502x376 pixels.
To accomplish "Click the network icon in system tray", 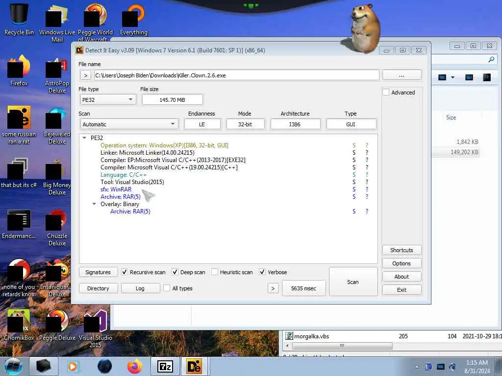I will [x=441, y=367].
